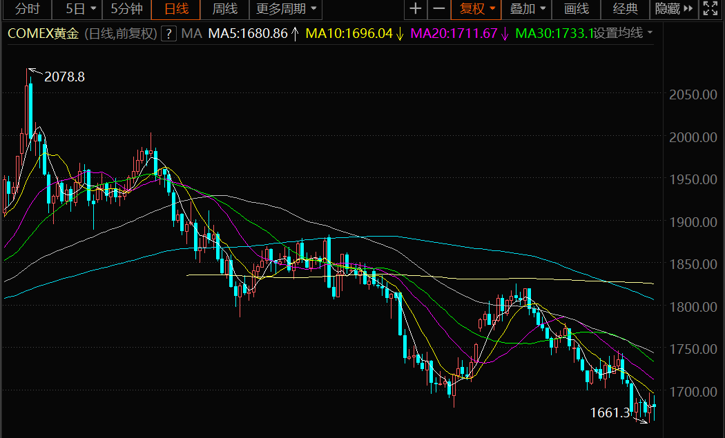
Task: Open the question mark help icon
Action: pyautogui.click(x=168, y=34)
